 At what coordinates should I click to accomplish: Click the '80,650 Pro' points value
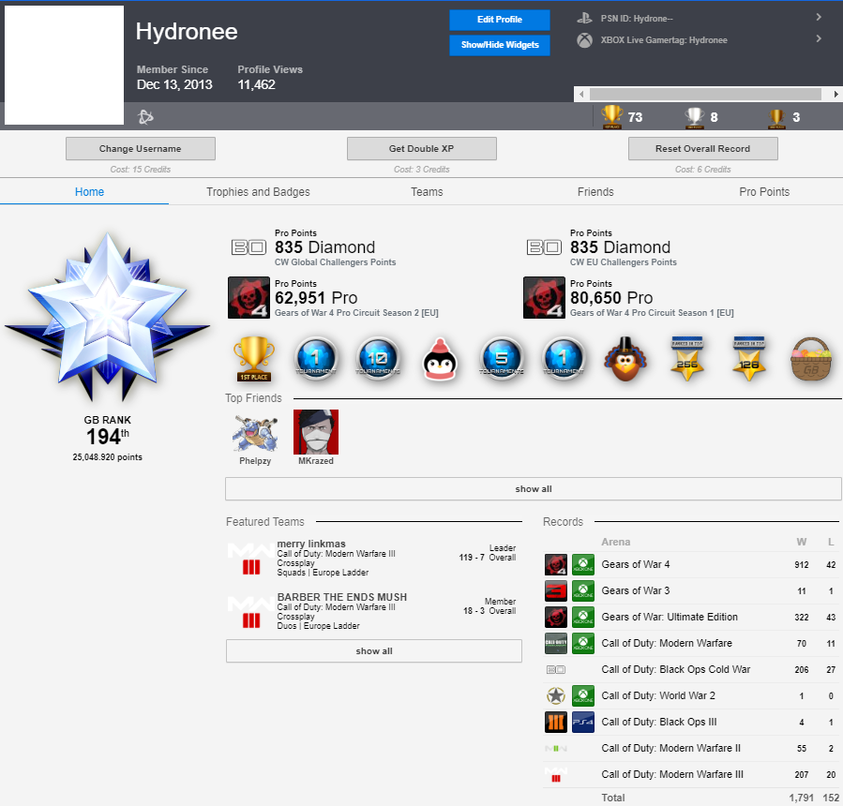[x=611, y=298]
